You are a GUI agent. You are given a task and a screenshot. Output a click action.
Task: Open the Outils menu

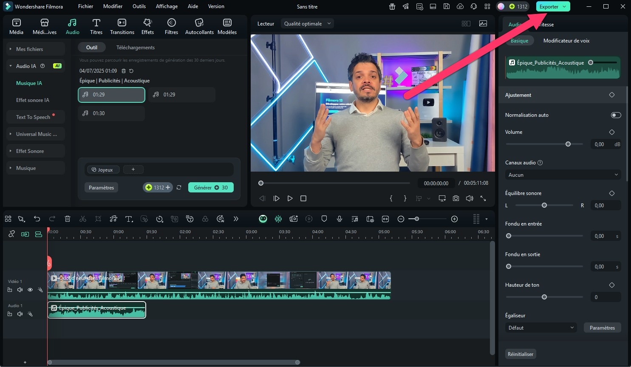139,6
